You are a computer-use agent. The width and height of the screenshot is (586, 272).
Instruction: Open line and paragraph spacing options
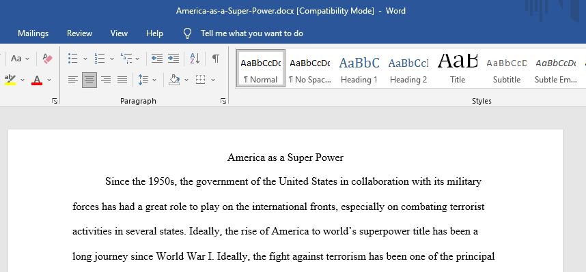tap(143, 80)
